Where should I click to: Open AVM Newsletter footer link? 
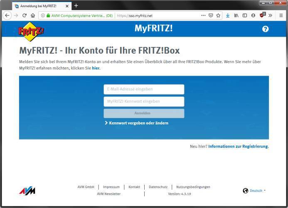point(109,194)
